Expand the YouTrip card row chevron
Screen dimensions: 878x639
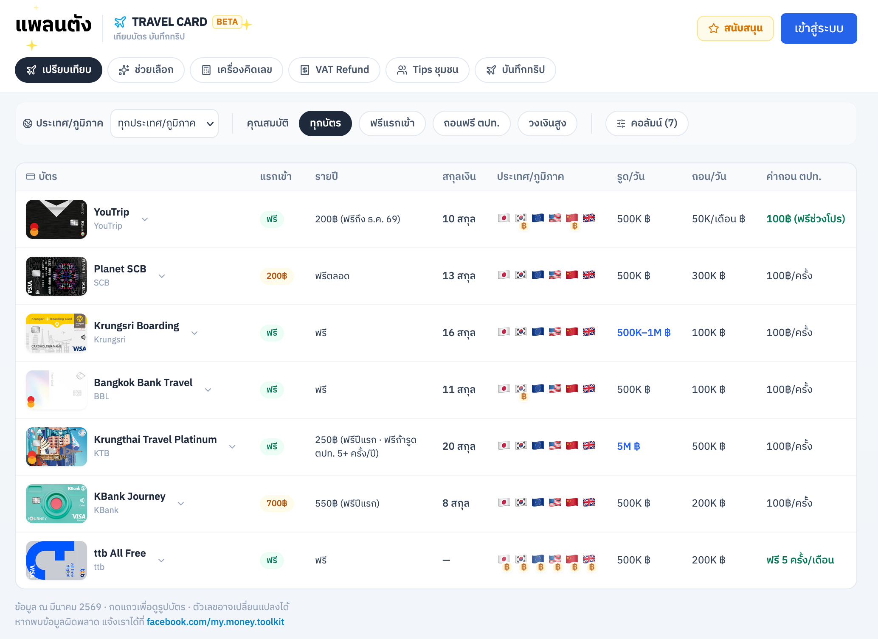(x=145, y=219)
